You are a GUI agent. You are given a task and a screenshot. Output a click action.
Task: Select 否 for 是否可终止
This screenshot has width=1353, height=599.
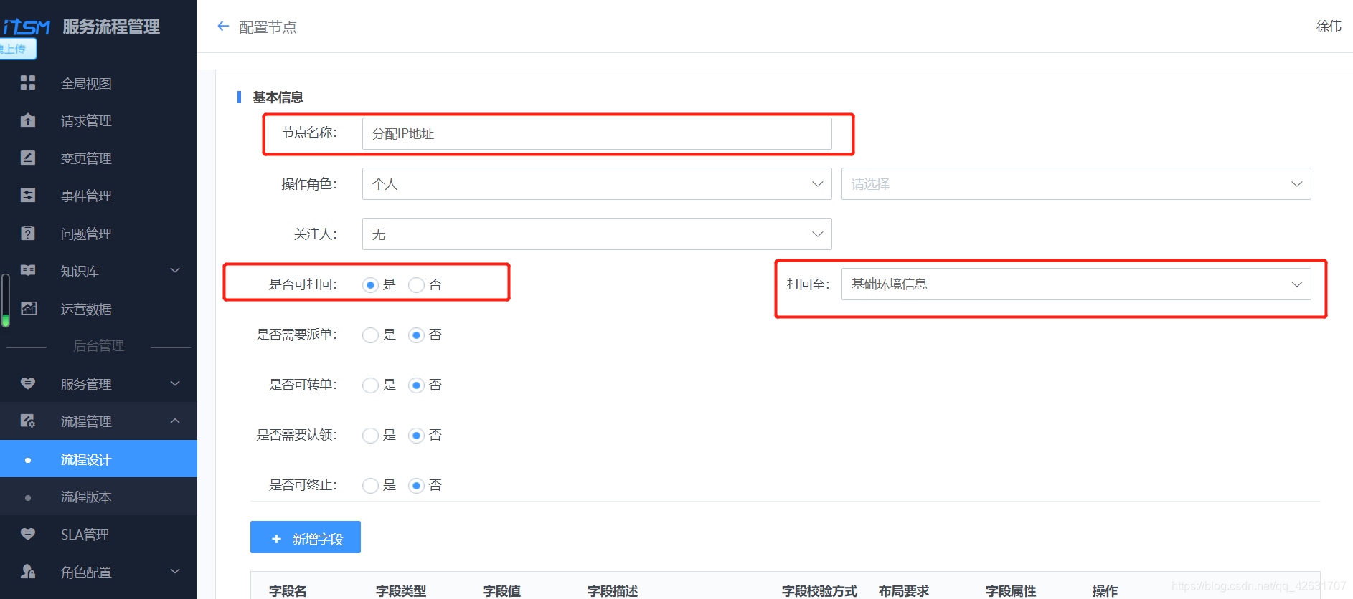pos(416,486)
